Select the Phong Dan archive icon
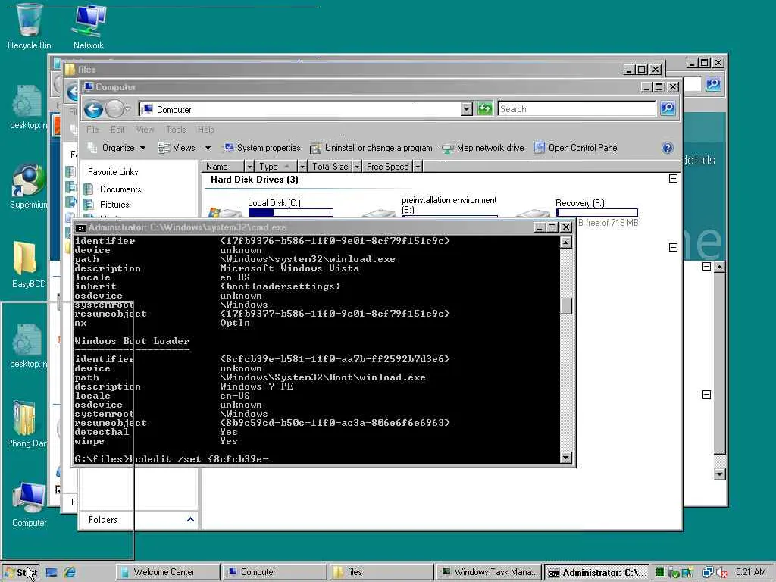 [26, 424]
